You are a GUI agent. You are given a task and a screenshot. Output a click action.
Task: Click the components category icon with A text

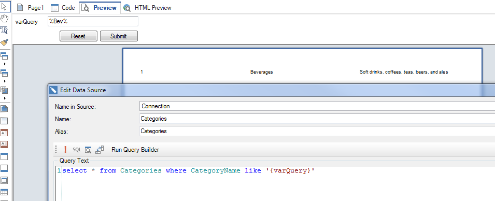5,90
